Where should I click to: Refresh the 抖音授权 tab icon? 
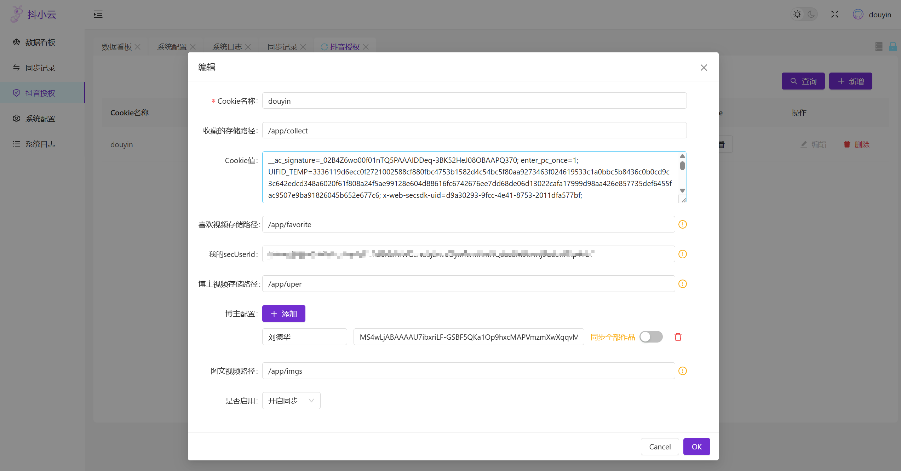pos(324,47)
